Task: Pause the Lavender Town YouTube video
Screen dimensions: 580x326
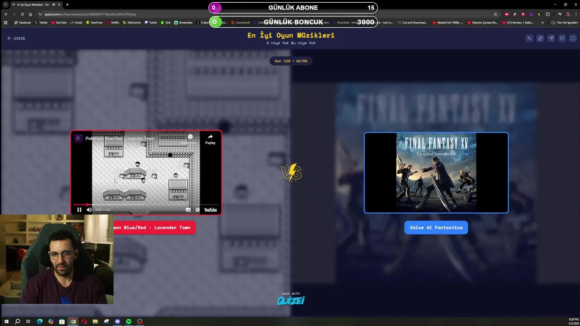Action: pos(79,210)
